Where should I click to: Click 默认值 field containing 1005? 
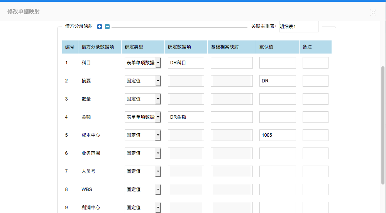[x=277, y=135]
